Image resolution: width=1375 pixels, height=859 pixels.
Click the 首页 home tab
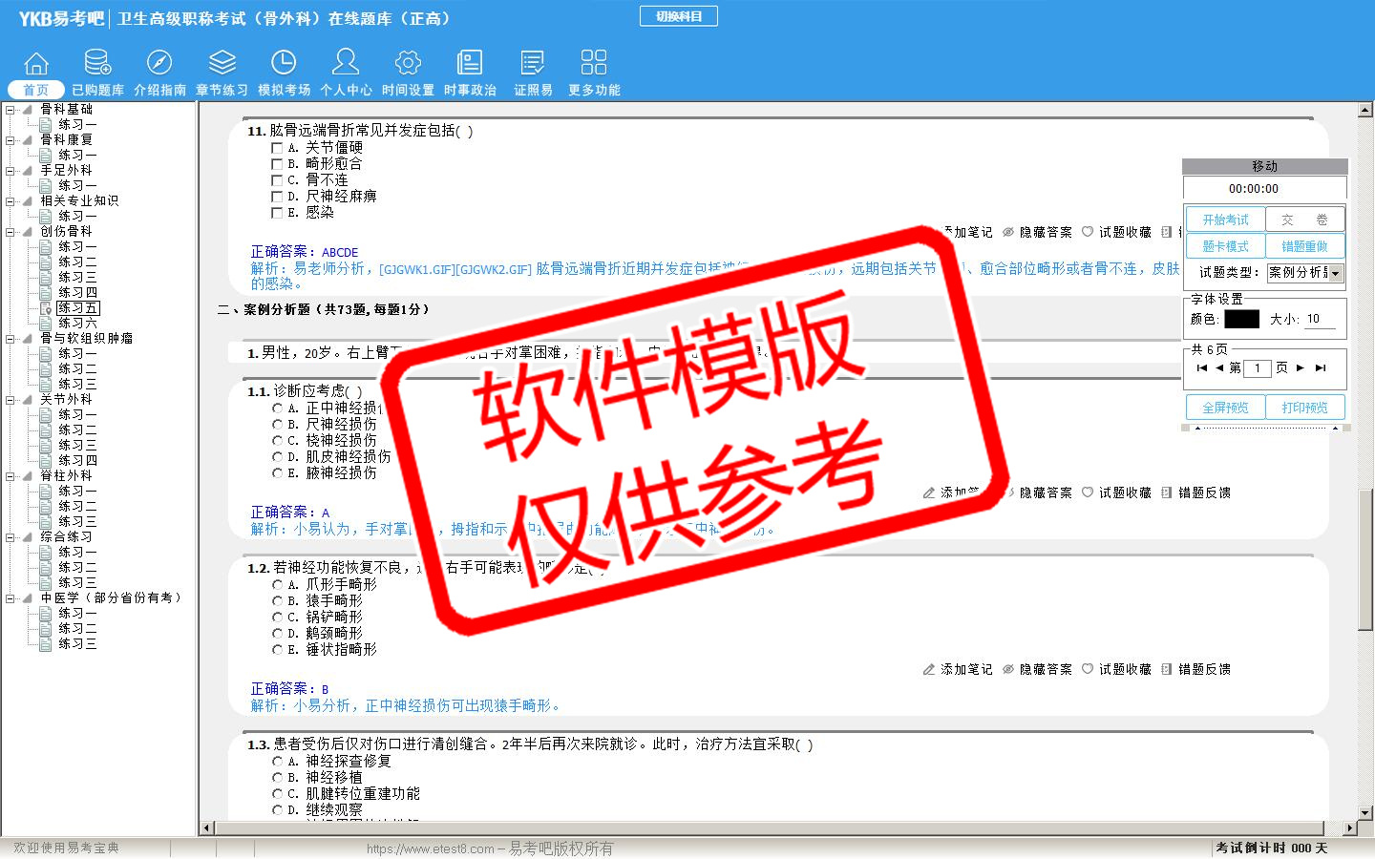click(36, 90)
